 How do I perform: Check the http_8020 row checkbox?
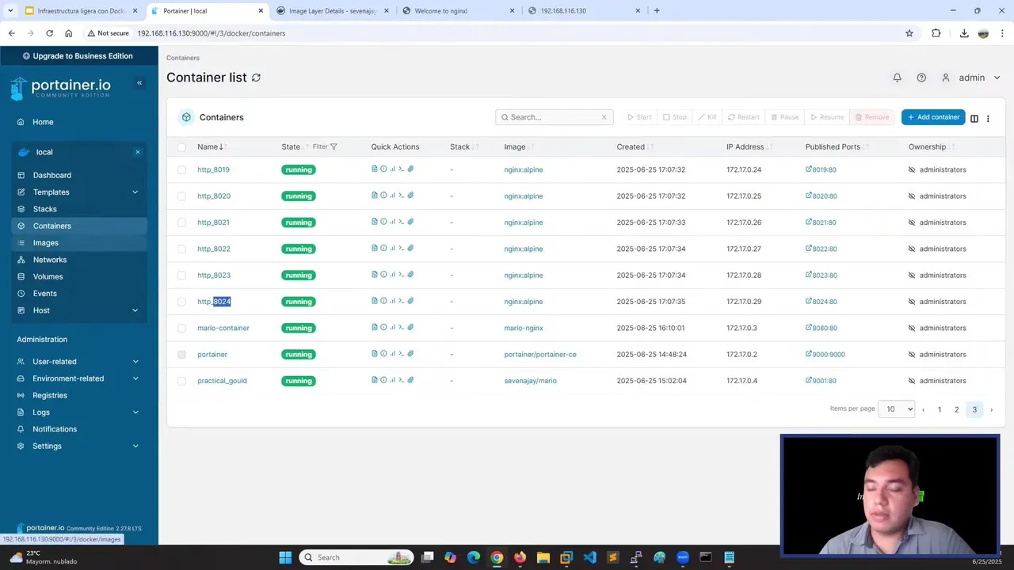point(182,196)
